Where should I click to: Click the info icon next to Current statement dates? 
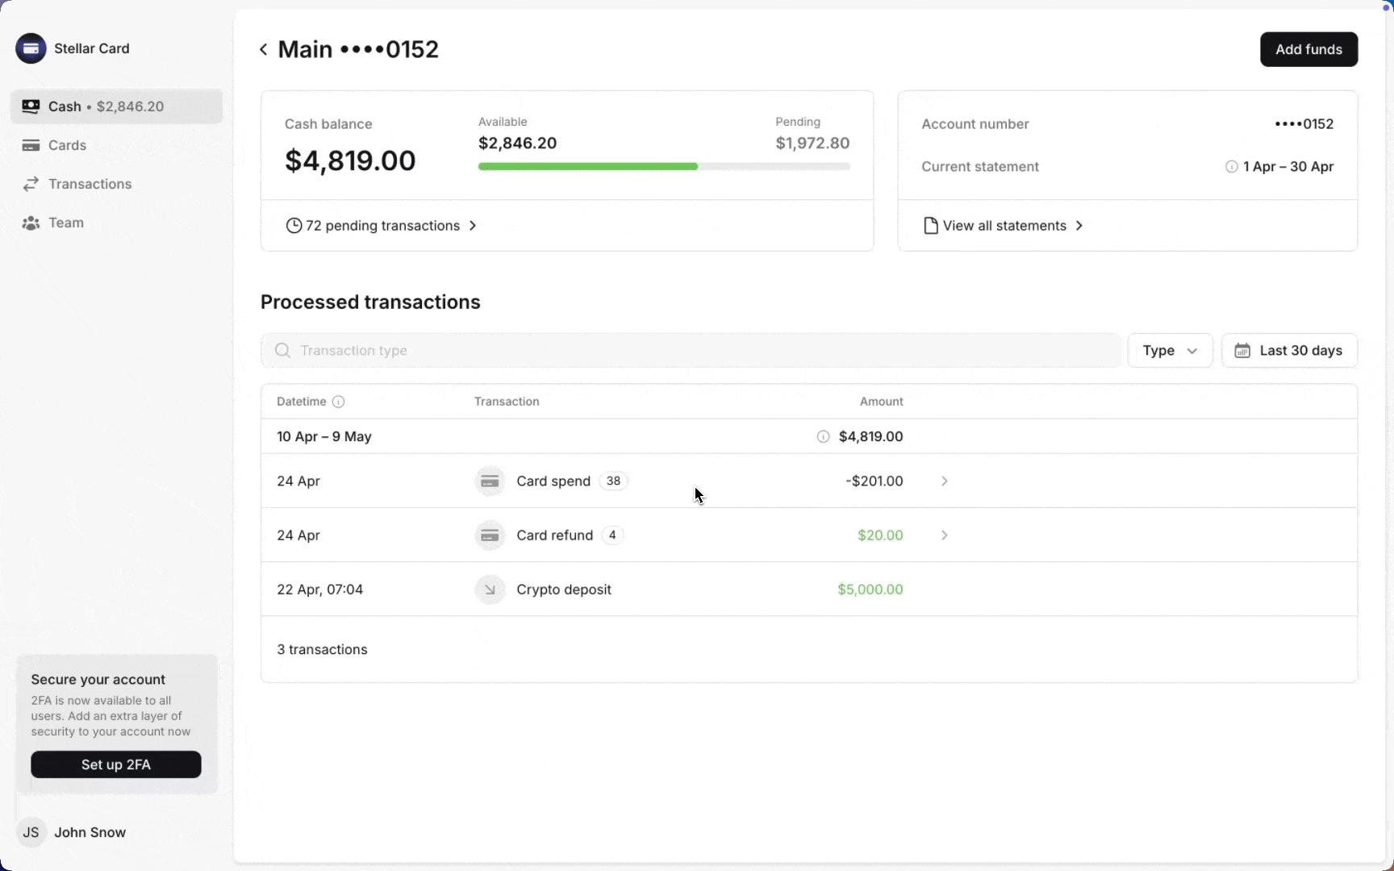point(1231,167)
